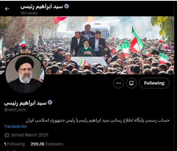Click the calendar icon beside Joined date
Screen dimensions: 177x151
pos(7,135)
